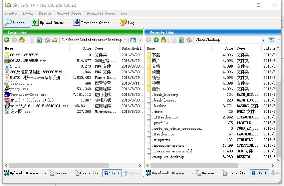Sort local files by Type column
Screen dimensions: 284x186
[106, 48]
